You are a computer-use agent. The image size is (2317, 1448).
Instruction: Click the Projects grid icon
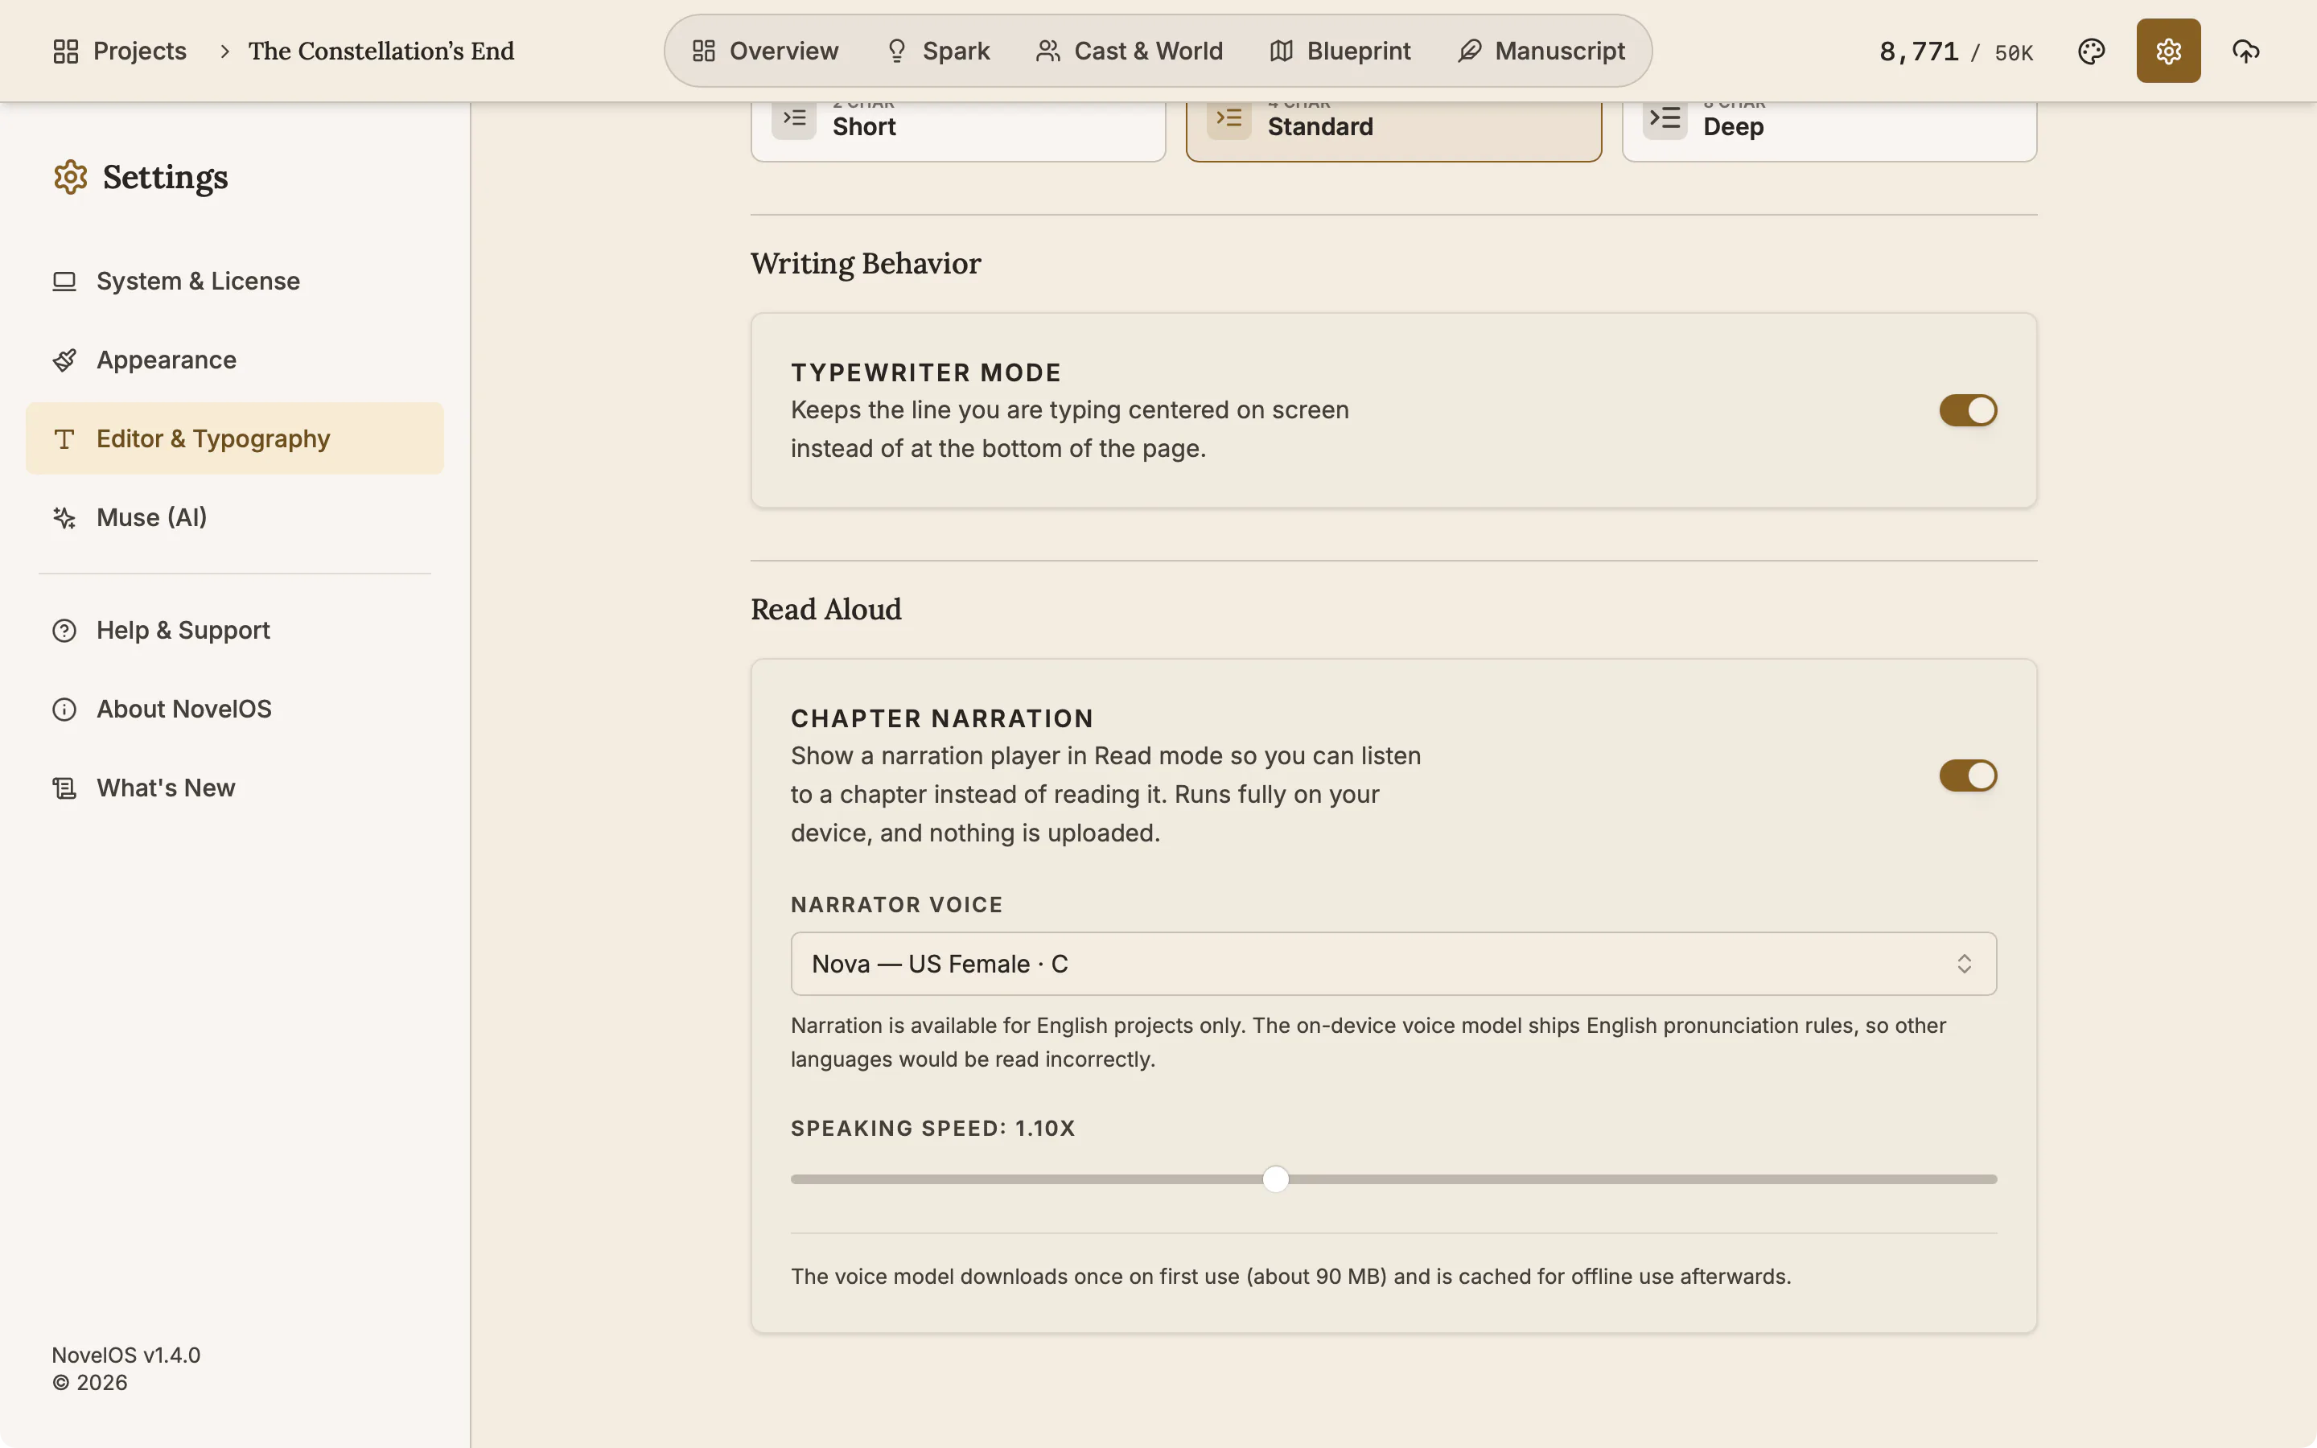[x=65, y=51]
